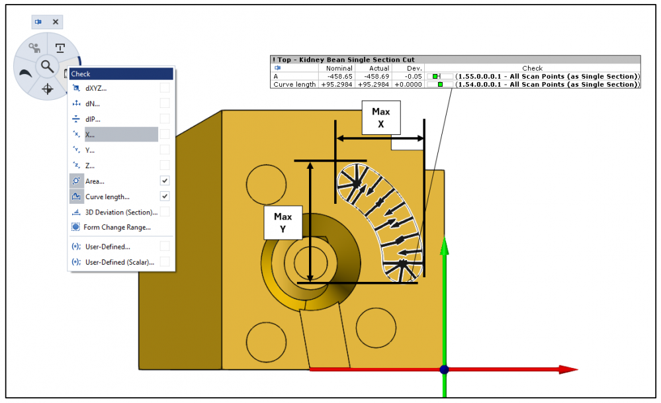Viewport: 661px width, 403px height.
Task: Close the radial menu with the X
Action: [x=56, y=22]
